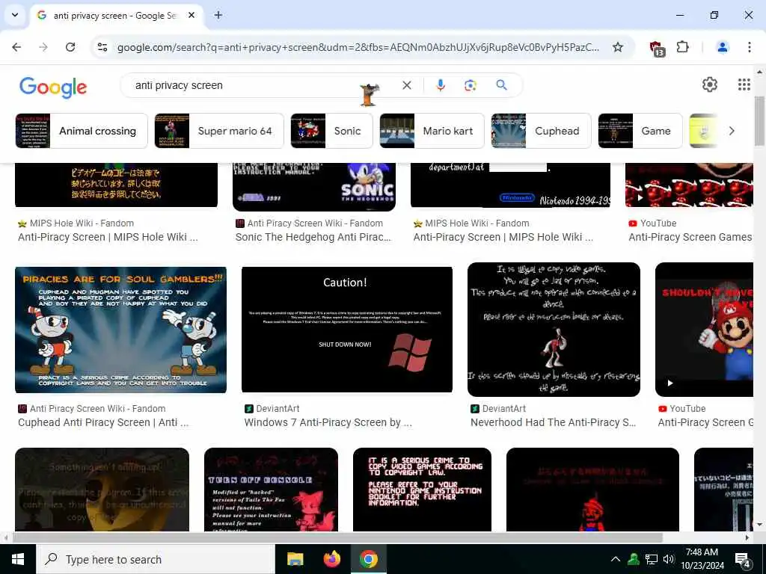Submit search with magnifier icon
Image resolution: width=766 pixels, height=574 pixels.
pyautogui.click(x=501, y=85)
